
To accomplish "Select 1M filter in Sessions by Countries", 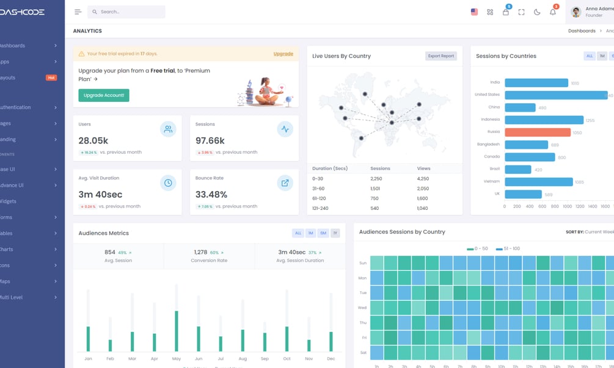I will coord(602,56).
